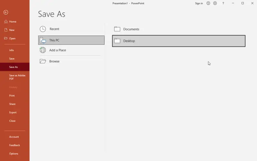Click the open folder icon beside Browse
The height and width of the screenshot is (161, 257).
pos(43,61)
